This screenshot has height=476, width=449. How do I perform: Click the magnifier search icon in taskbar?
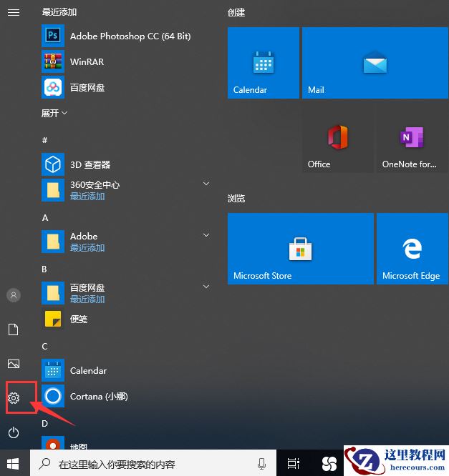[44, 464]
